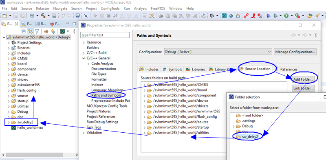Switch to the Source Location tab
The image size is (326, 160).
[x=255, y=69]
